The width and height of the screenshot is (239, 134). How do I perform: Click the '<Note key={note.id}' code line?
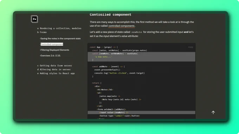pyautogui.click(x=121, y=100)
